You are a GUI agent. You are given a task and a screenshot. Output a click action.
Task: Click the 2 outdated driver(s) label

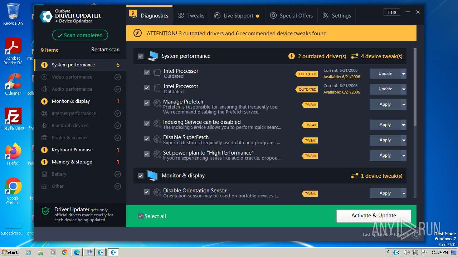pyautogui.click(x=317, y=56)
